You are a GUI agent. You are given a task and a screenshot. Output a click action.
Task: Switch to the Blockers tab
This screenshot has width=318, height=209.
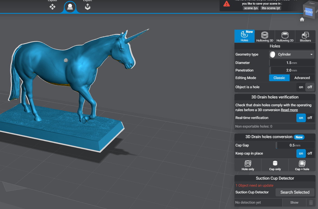tap(305, 36)
